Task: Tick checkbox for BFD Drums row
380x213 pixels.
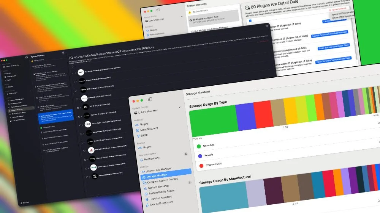Action: 76,91
